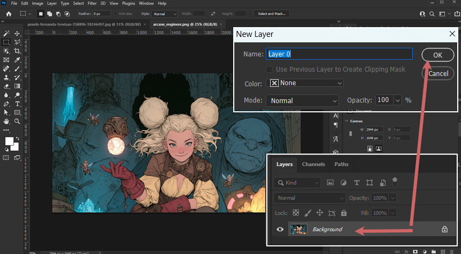Filter layers by adjustment layers icon
Viewport: 461px width, 254px height.
[x=343, y=183]
